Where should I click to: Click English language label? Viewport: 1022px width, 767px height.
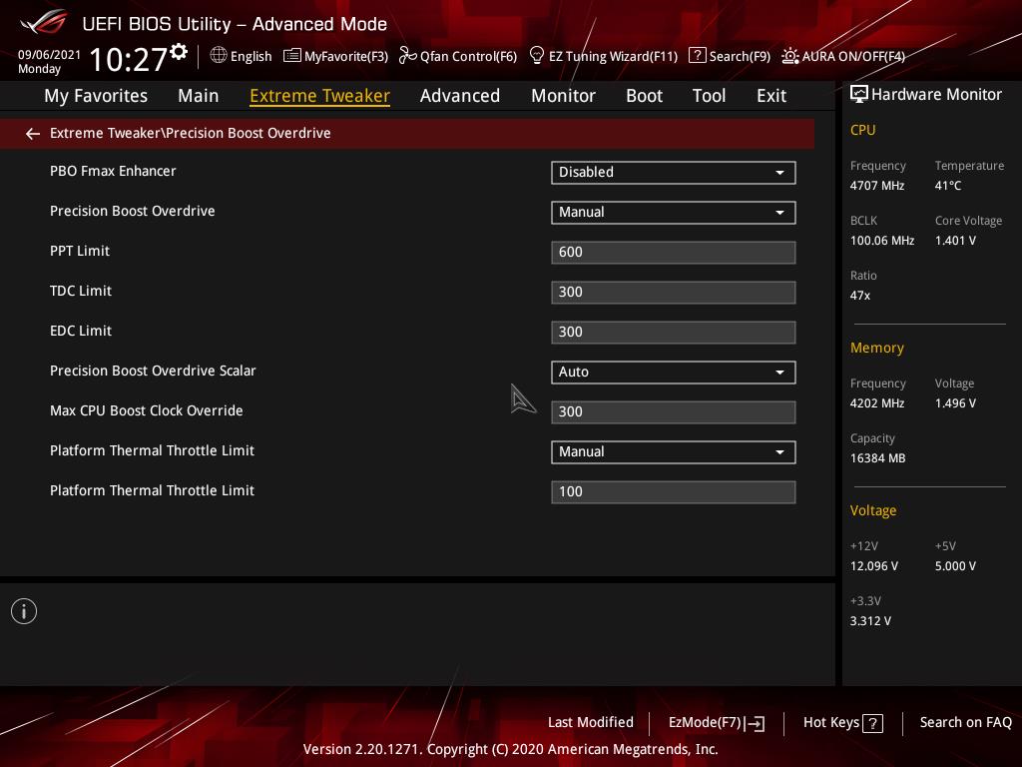point(251,57)
